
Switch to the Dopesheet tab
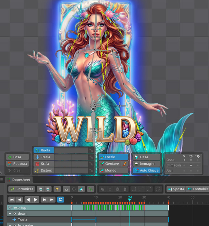click(19, 180)
